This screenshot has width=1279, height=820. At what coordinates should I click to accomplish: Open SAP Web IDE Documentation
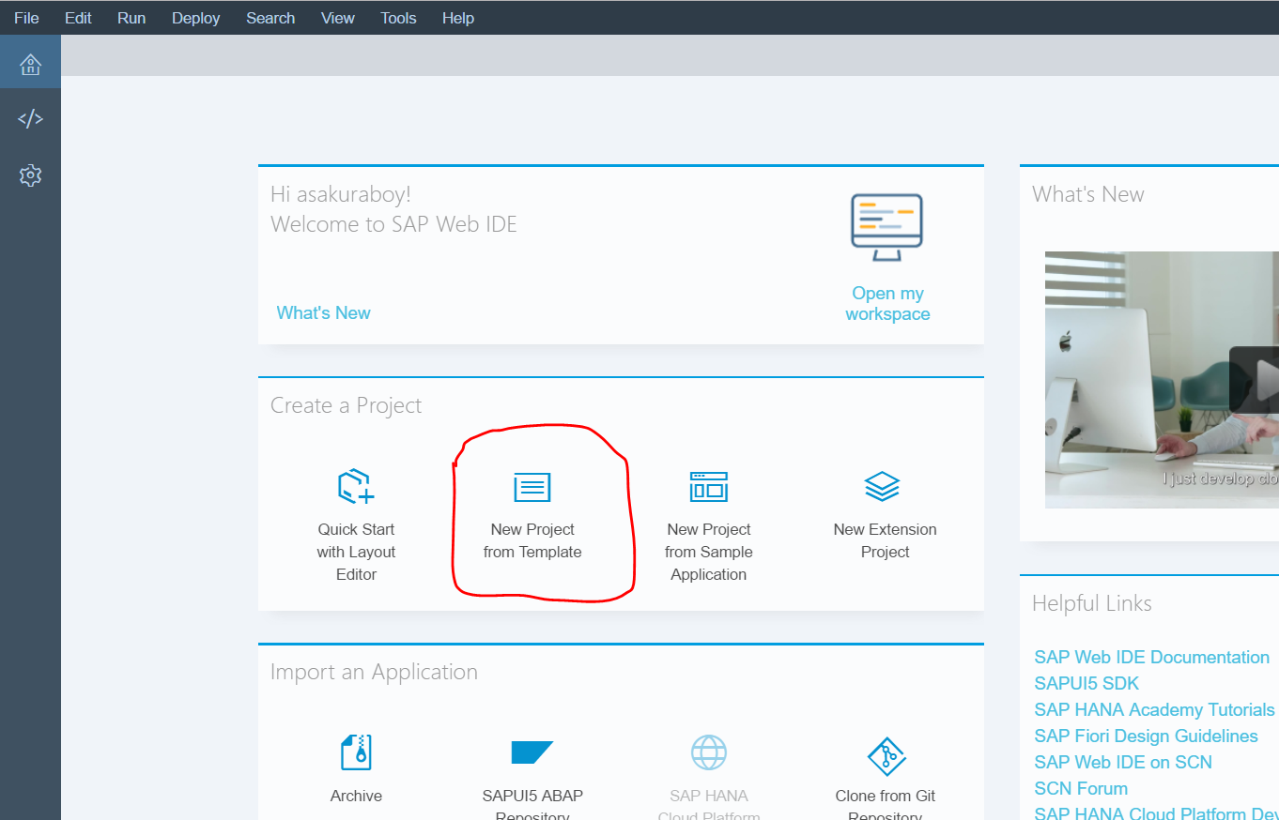(x=1151, y=657)
